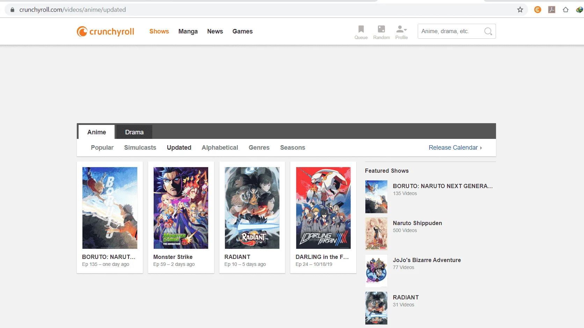Select the Popular filter
Image resolution: width=584 pixels, height=328 pixels.
tap(102, 148)
